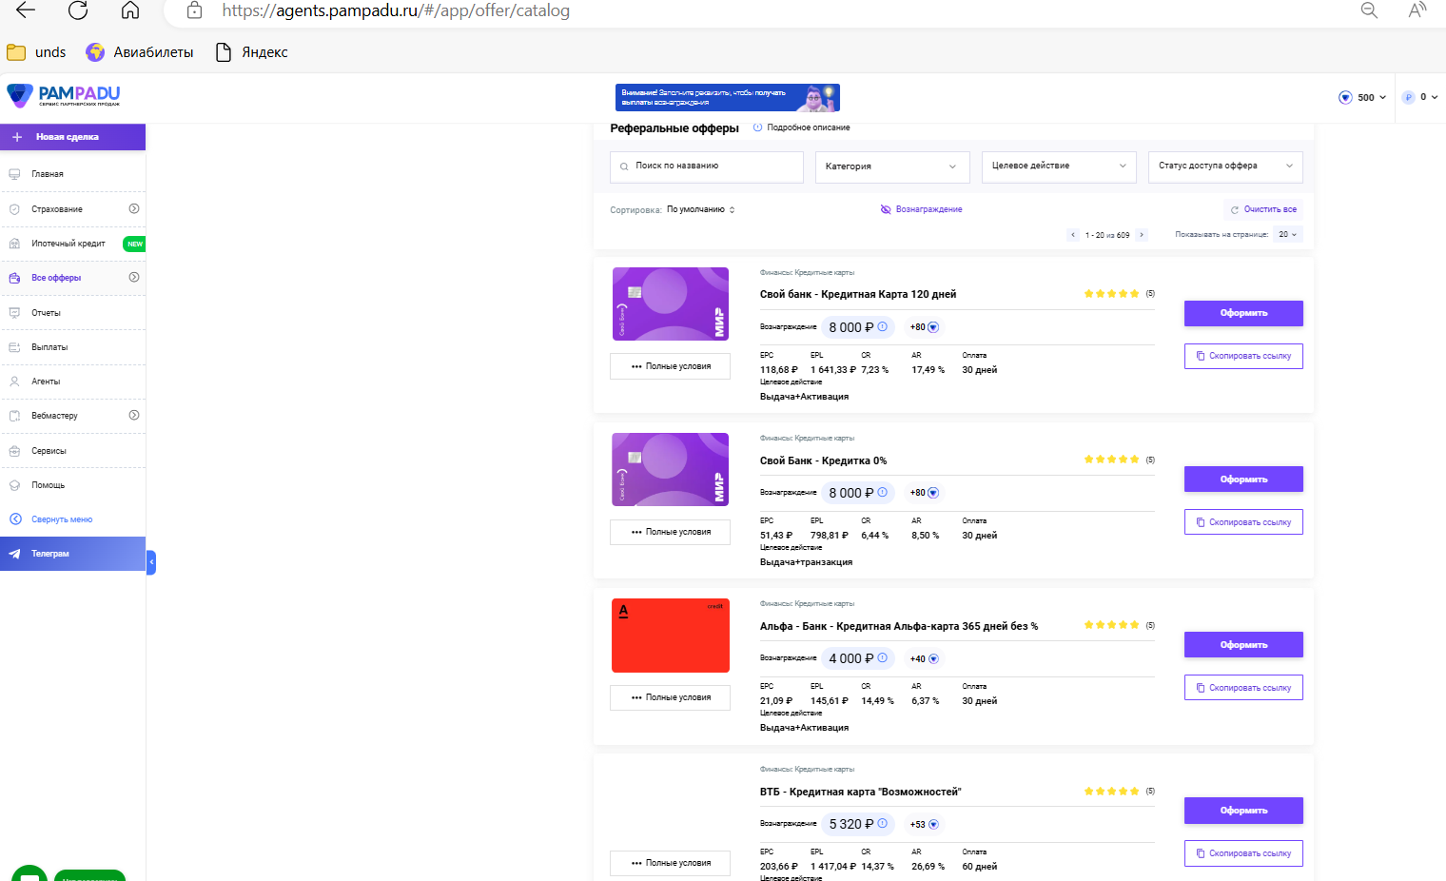Click the Свой банк 120 дней card image
This screenshot has height=881, width=1446.
[671, 303]
